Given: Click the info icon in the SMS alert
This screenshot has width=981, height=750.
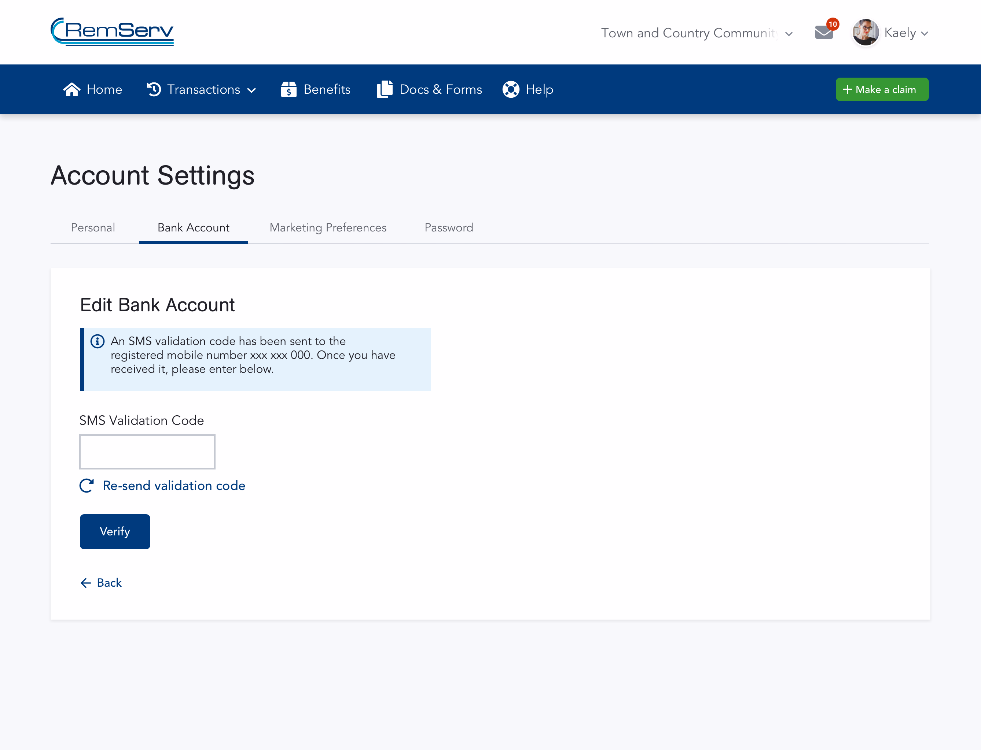Looking at the screenshot, I should pos(97,341).
